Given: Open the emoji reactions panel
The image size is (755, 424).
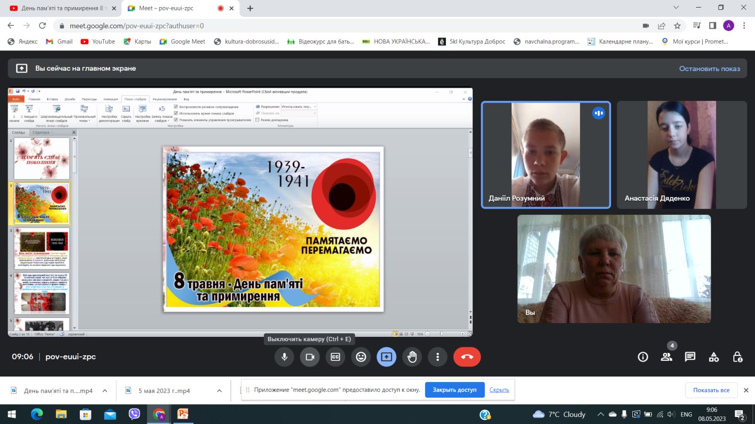Looking at the screenshot, I should click(x=361, y=357).
